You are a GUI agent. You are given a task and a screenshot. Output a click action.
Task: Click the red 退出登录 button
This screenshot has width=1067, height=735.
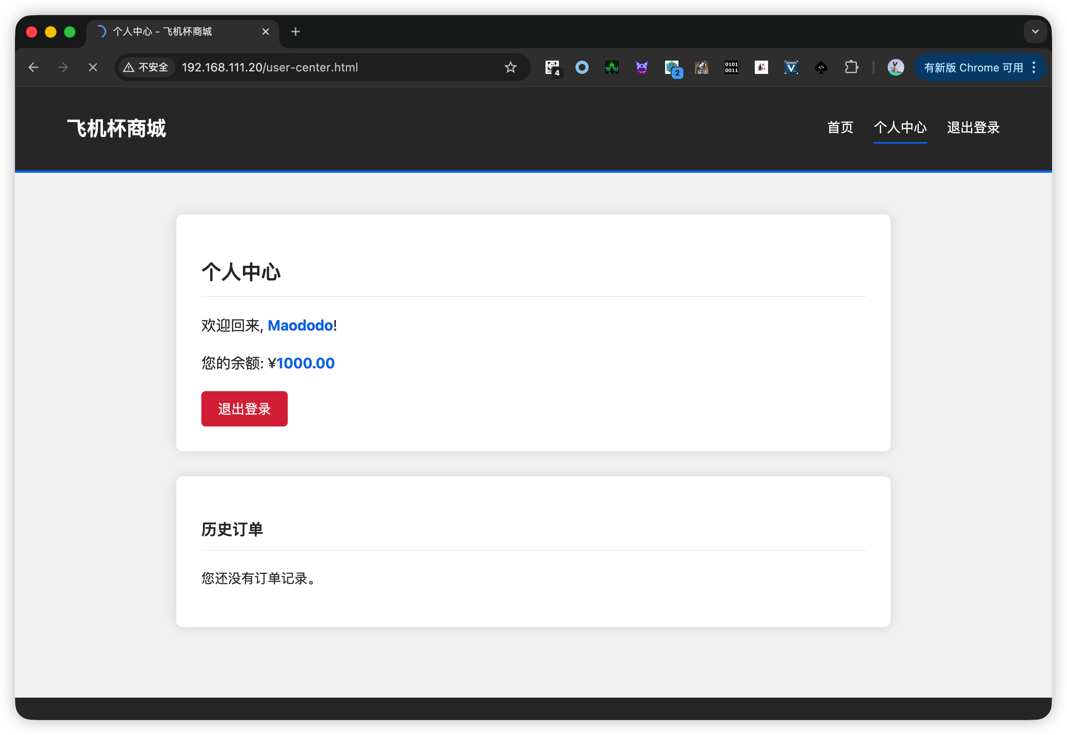click(x=244, y=409)
